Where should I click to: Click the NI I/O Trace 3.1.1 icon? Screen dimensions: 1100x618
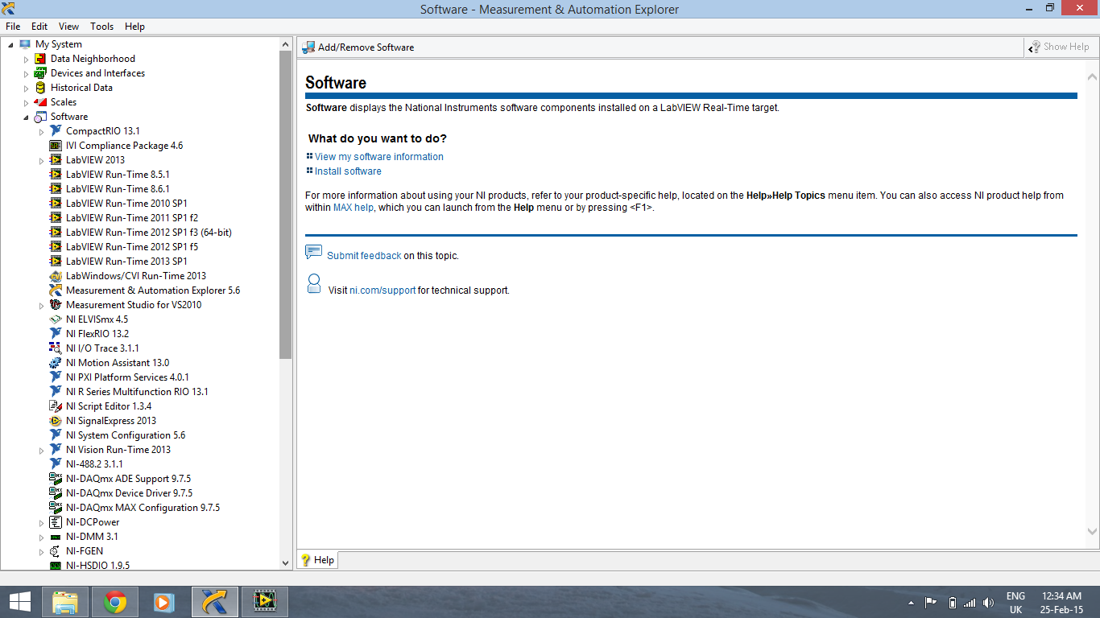tap(56, 348)
